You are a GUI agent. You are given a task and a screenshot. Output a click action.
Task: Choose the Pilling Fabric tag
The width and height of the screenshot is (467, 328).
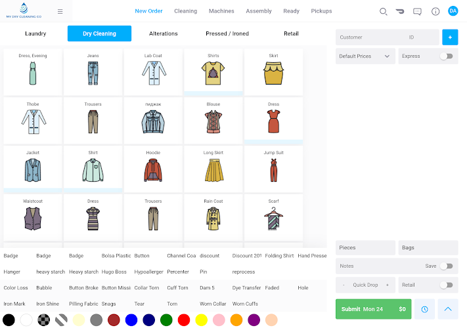83,304
